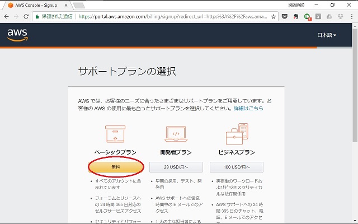Reload the page with the refresh icon

pyautogui.click(x=26, y=16)
